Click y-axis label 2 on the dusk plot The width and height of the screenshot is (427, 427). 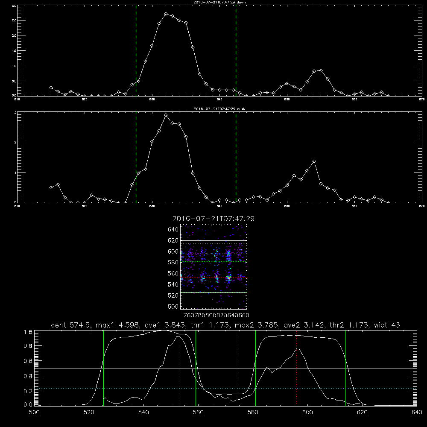pyautogui.click(x=15, y=142)
